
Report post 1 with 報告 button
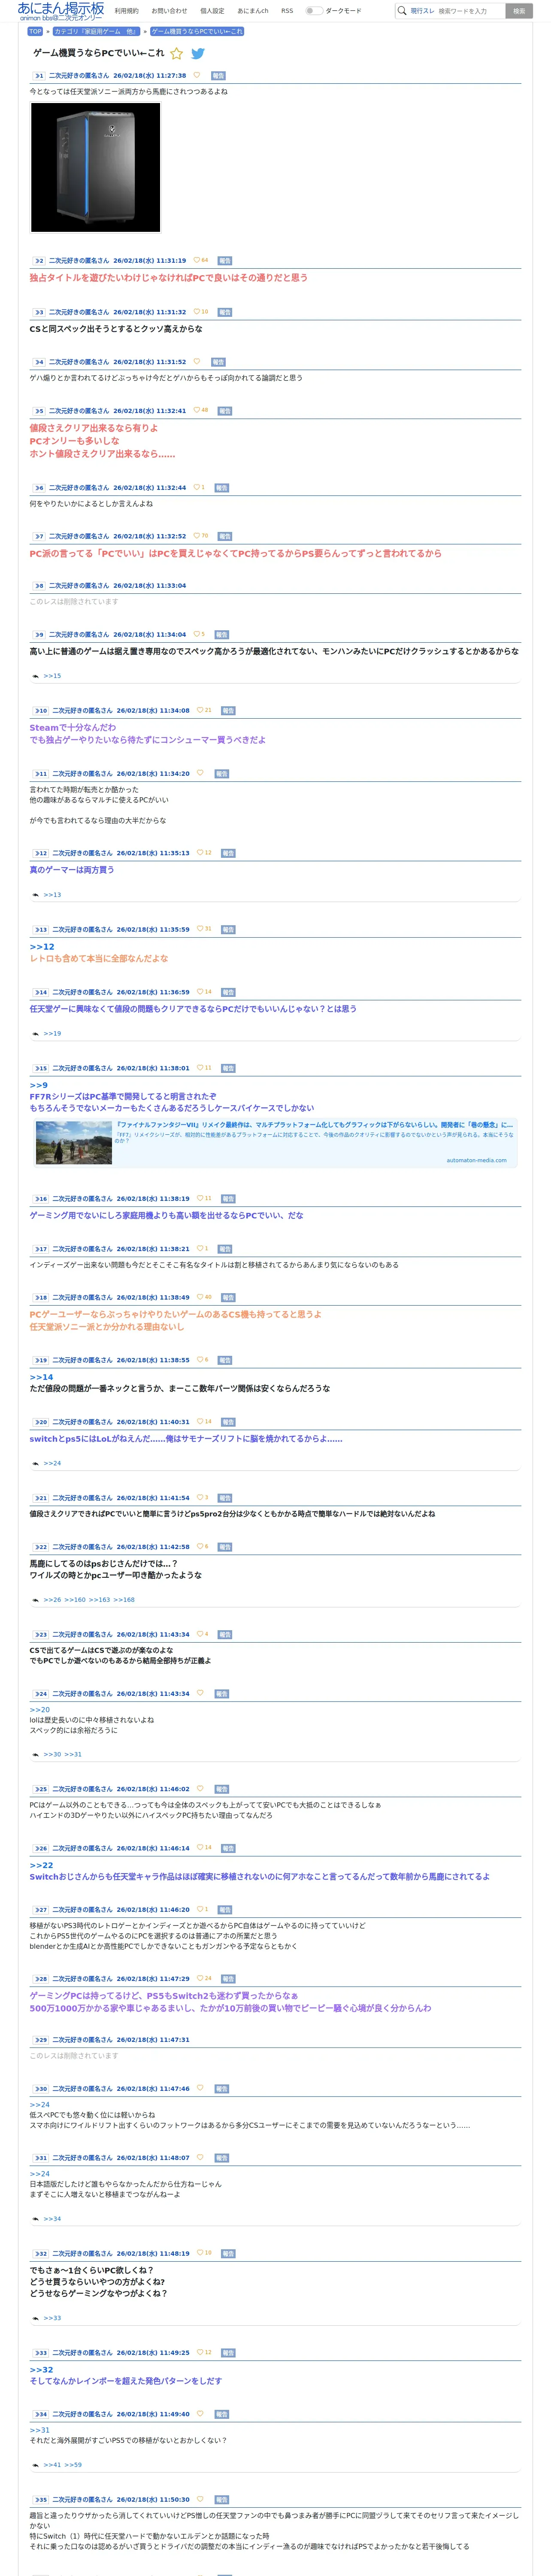(x=219, y=76)
